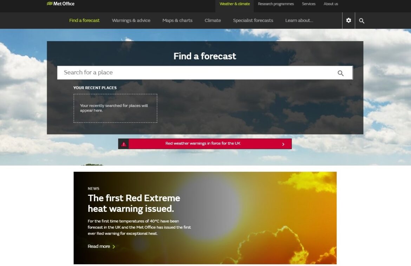Click the Met Office logo

pos(60,4)
